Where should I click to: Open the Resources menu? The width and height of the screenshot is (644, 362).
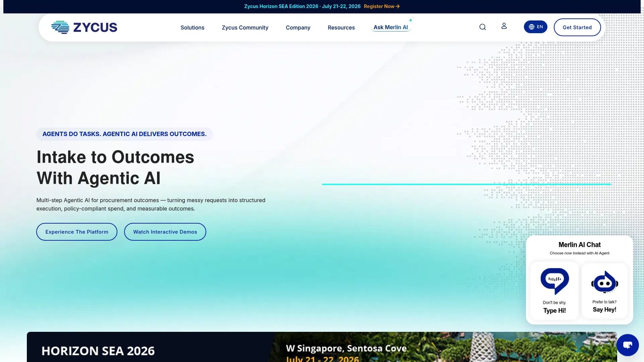coord(341,28)
